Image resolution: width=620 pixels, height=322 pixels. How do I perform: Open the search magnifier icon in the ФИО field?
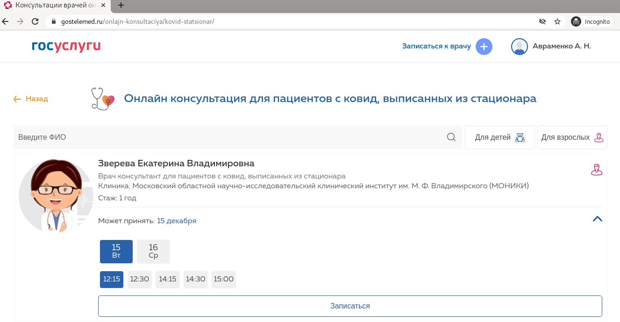[x=451, y=137]
